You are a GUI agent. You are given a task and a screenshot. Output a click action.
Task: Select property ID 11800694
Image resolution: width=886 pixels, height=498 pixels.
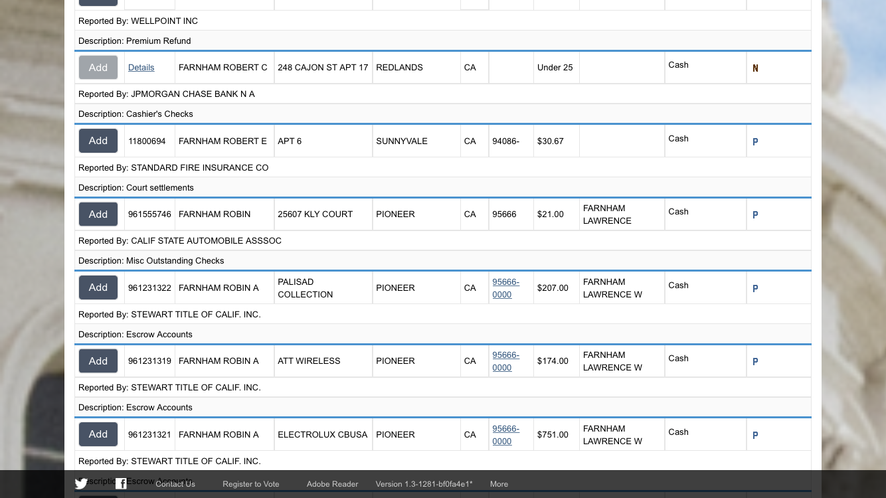(147, 141)
